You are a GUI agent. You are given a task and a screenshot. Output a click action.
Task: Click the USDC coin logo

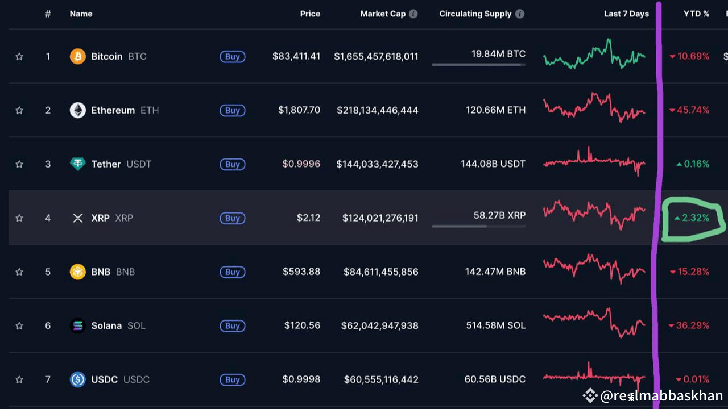tap(77, 379)
